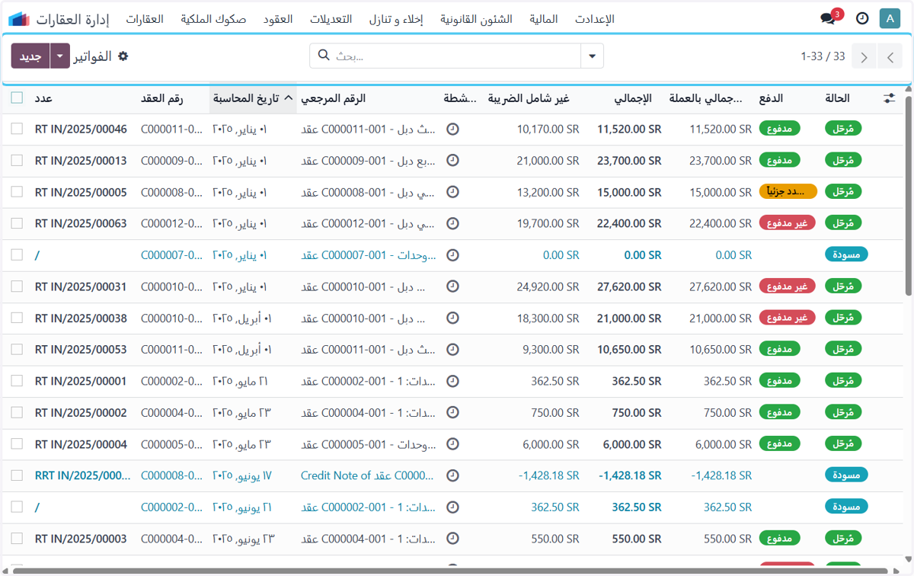Screen dimensions: 914x576
Task: Tick checkbox for RT IN/2025/00005
Action: click(x=17, y=192)
